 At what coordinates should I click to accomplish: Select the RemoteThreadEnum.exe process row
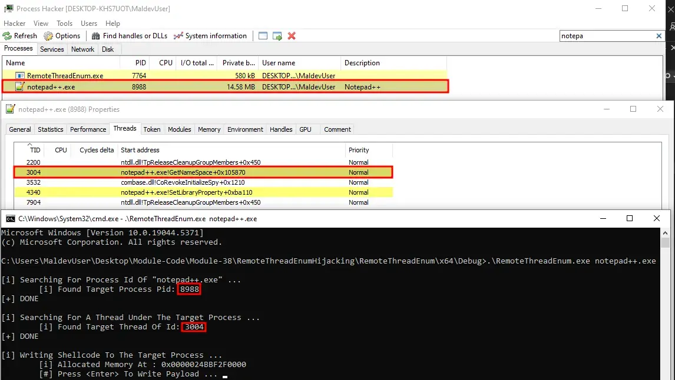click(65, 76)
